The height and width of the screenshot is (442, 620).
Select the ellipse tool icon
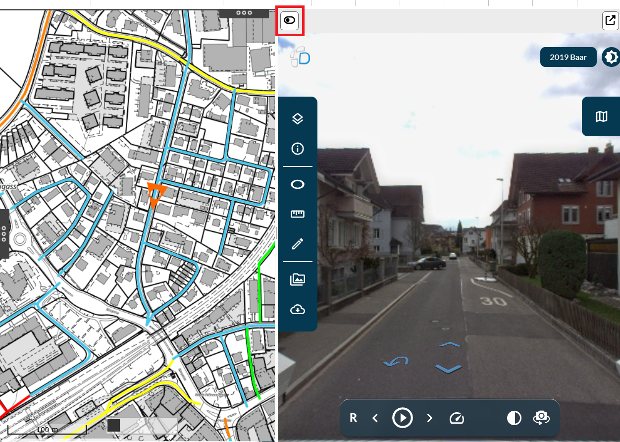coord(297,184)
